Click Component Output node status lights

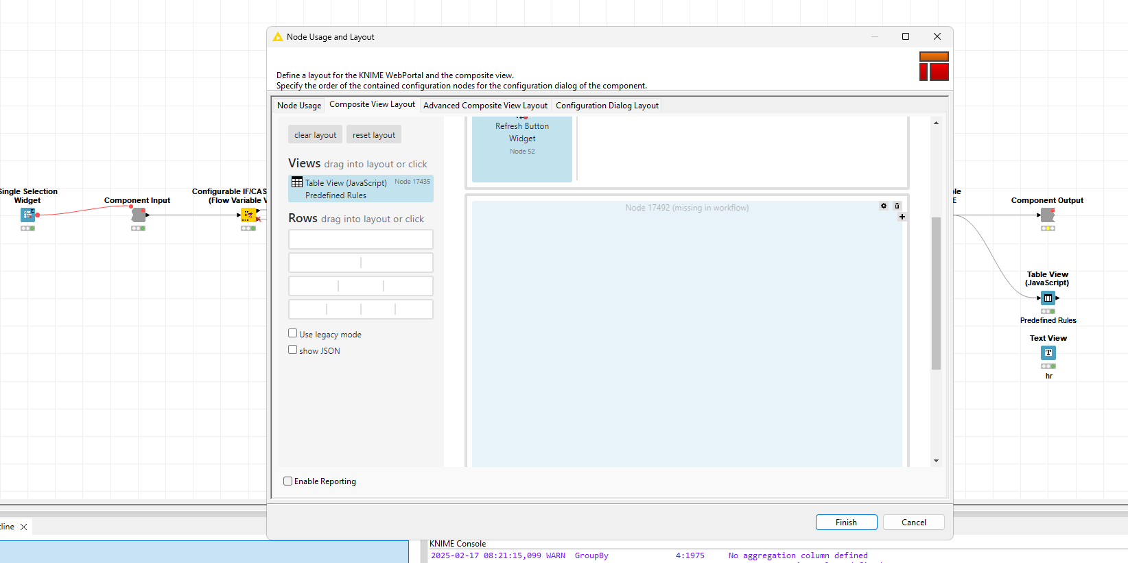[x=1048, y=228]
